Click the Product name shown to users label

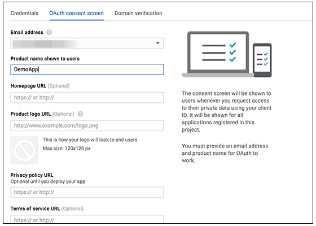point(45,59)
